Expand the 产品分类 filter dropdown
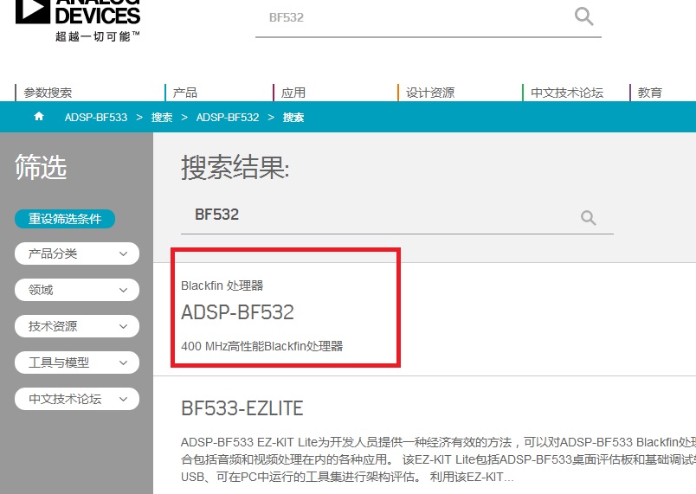Viewport: 696px width, 494px height. pyautogui.click(x=77, y=253)
